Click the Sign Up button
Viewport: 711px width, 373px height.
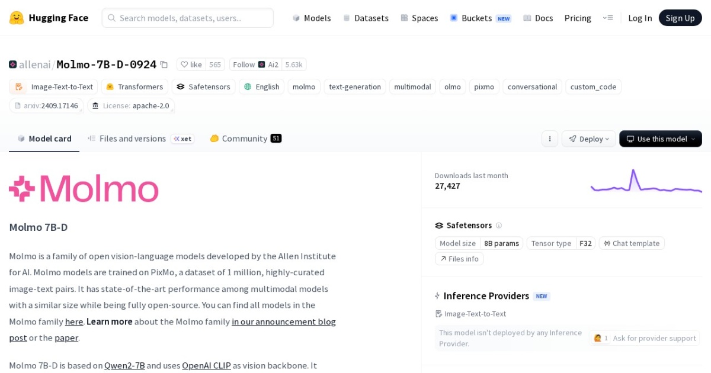pyautogui.click(x=680, y=18)
